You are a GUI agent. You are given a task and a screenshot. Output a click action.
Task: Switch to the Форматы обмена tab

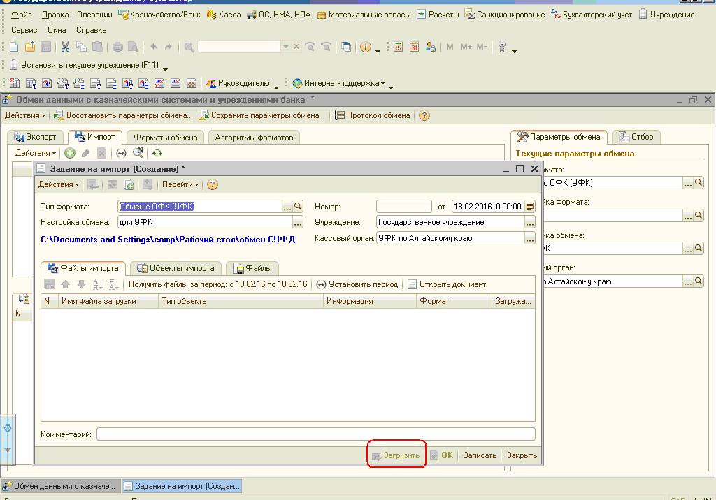click(166, 137)
